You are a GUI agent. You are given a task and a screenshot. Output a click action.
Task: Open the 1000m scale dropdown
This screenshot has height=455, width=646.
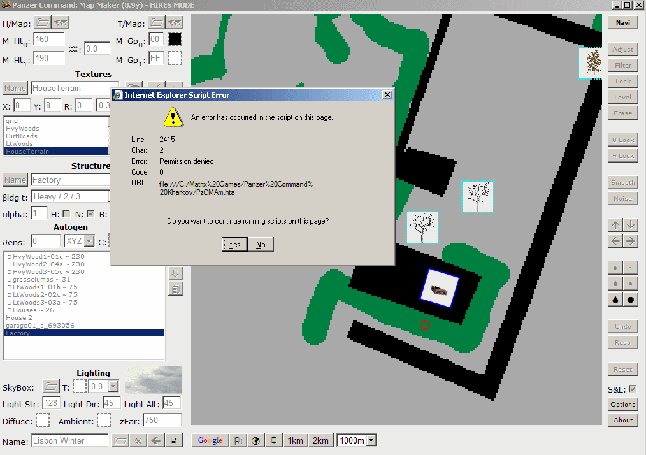[371, 440]
